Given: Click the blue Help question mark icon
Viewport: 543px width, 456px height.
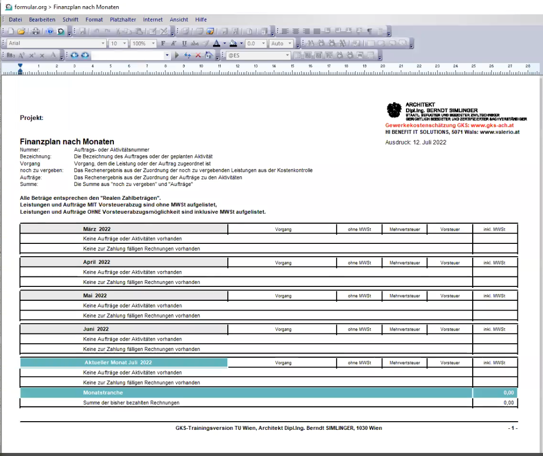Looking at the screenshot, I should (x=50, y=32).
